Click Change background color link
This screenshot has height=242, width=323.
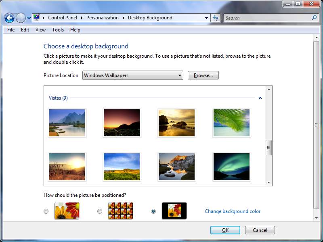[233, 211]
